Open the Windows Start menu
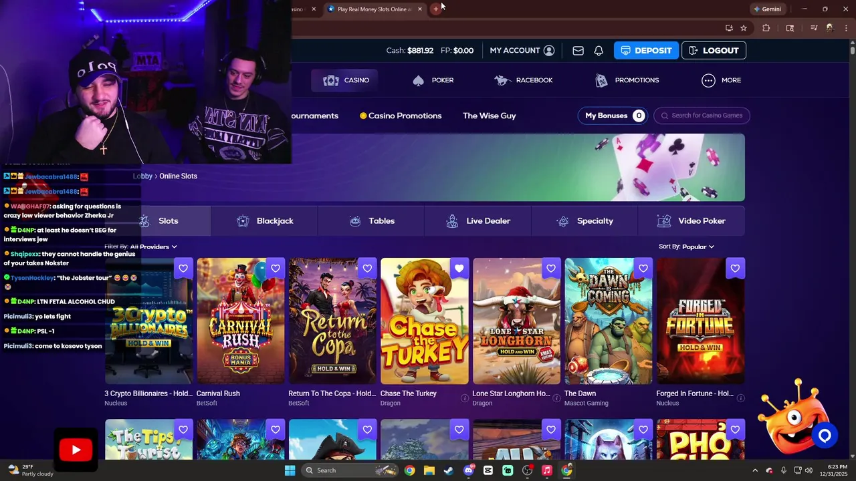Screen dimensions: 856x481 click(290, 470)
